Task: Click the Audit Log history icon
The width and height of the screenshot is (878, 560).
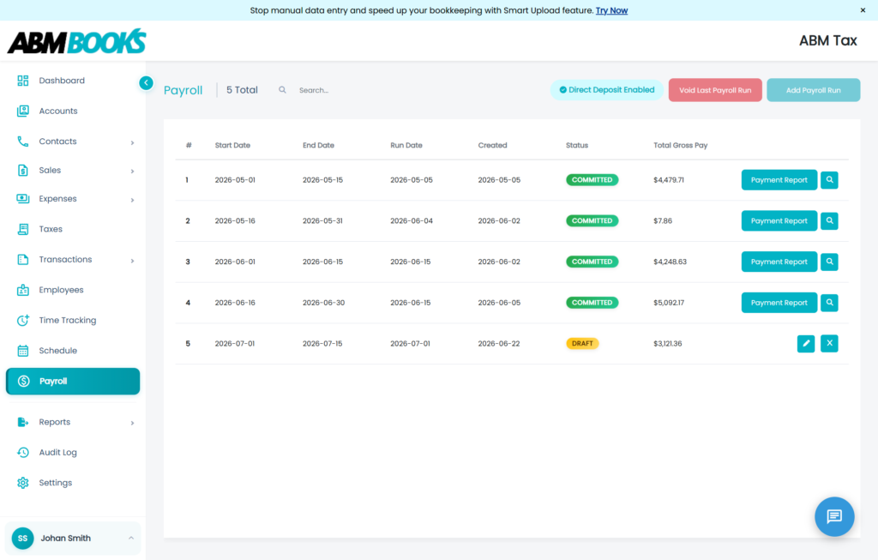Action: [23, 453]
